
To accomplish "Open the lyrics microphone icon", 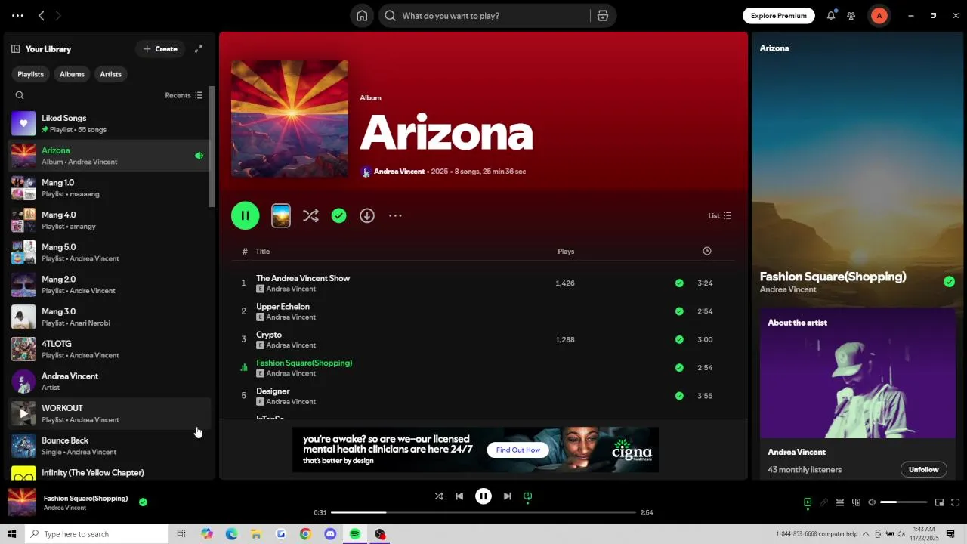I will click(824, 502).
